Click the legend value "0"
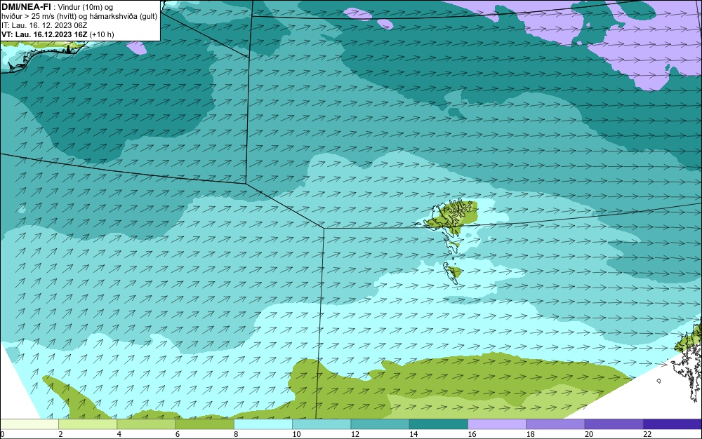 tap(2, 435)
